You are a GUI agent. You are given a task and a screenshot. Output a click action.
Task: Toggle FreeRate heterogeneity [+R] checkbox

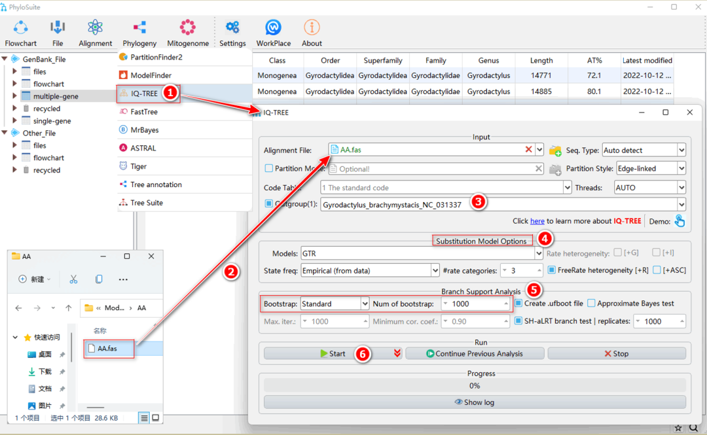click(551, 270)
